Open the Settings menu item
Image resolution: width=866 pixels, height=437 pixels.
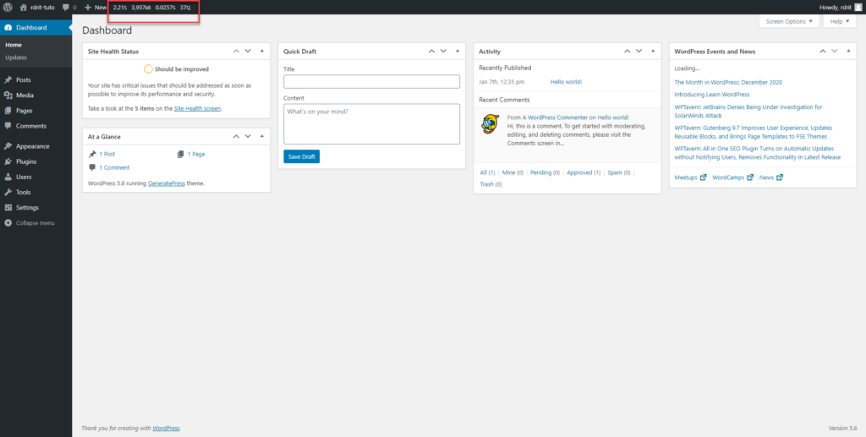27,207
